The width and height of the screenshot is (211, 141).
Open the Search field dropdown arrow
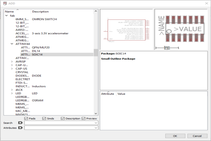pyautogui.click(x=96, y=123)
